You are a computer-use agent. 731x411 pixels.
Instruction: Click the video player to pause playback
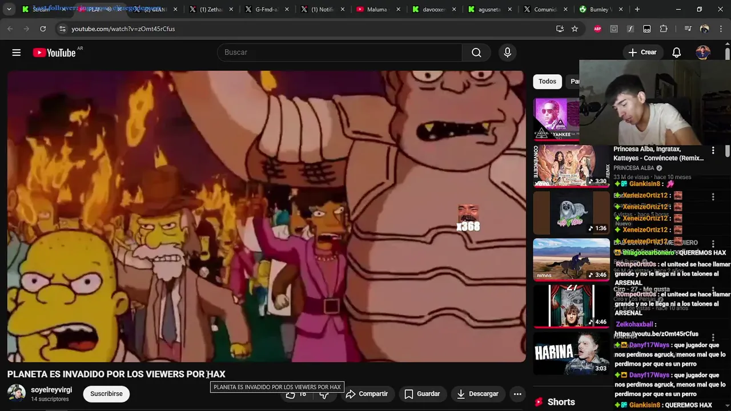(267, 216)
